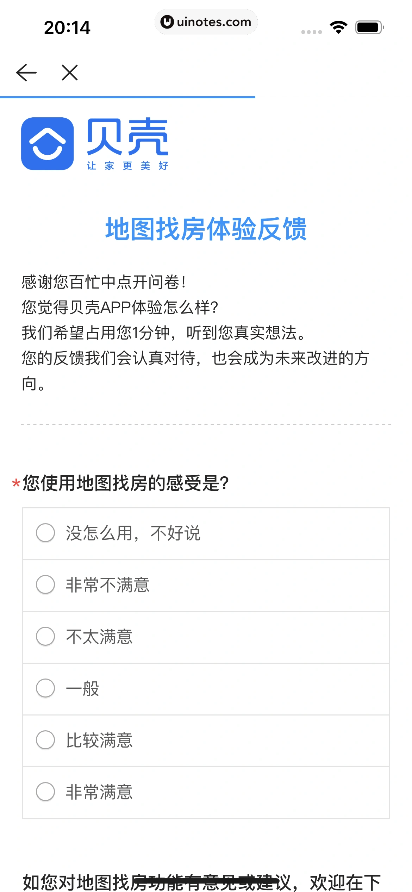Tap the Wi-Fi status icon

(x=338, y=27)
